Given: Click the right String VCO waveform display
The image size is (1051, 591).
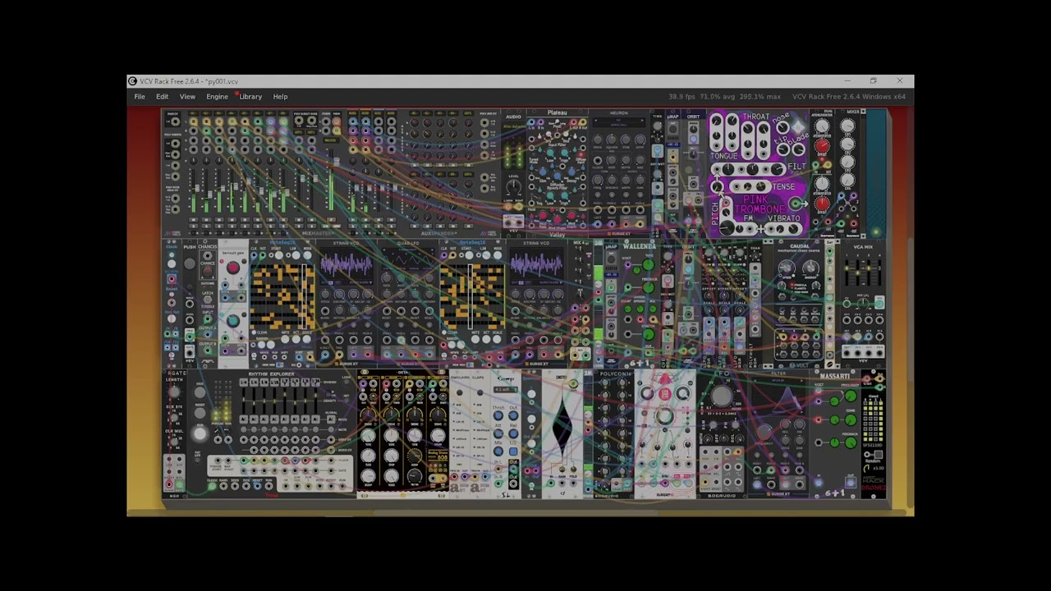Looking at the screenshot, I should pos(536,265).
